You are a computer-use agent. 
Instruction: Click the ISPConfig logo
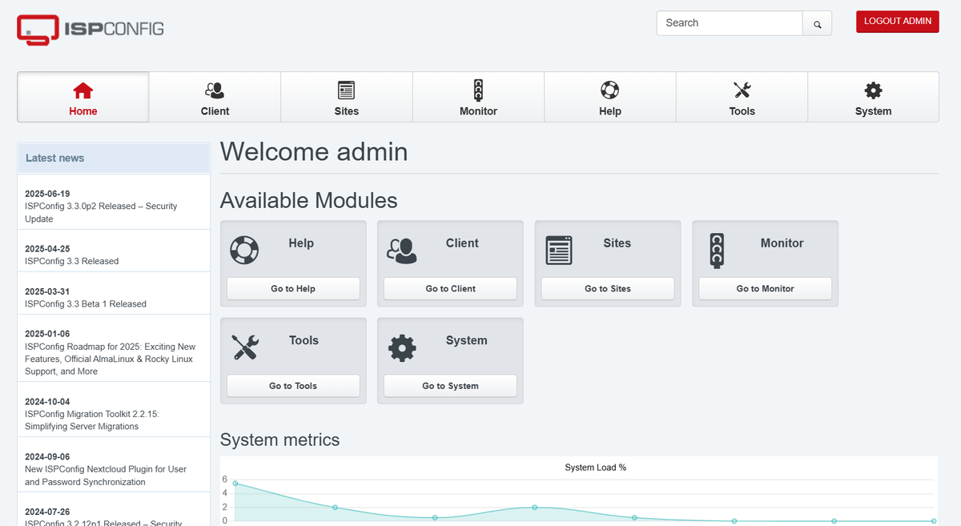(90, 29)
